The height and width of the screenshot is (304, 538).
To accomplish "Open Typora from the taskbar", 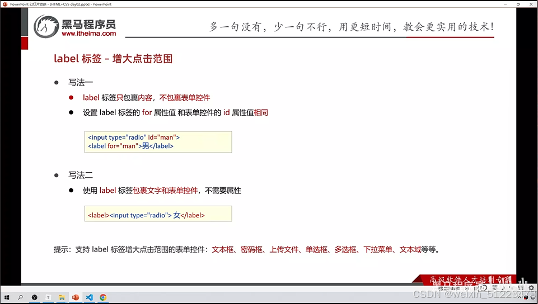I will pyautogui.click(x=48, y=297).
